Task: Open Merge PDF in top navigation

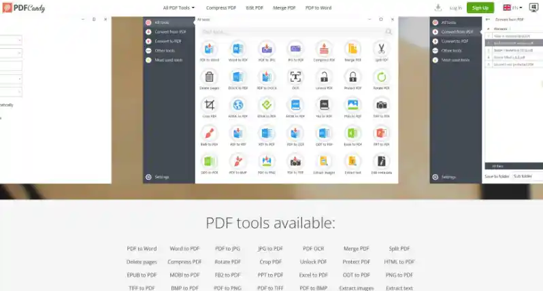Action: coord(284,7)
